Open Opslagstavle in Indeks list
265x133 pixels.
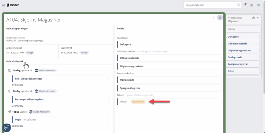(x=169, y=80)
